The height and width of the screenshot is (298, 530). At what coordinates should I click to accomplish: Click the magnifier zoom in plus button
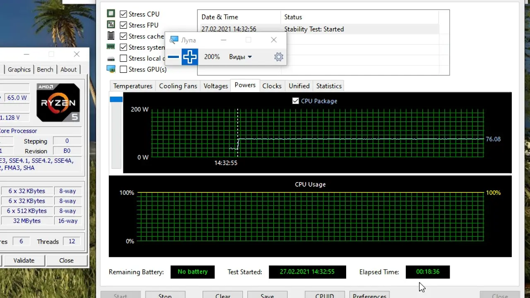pos(190,57)
